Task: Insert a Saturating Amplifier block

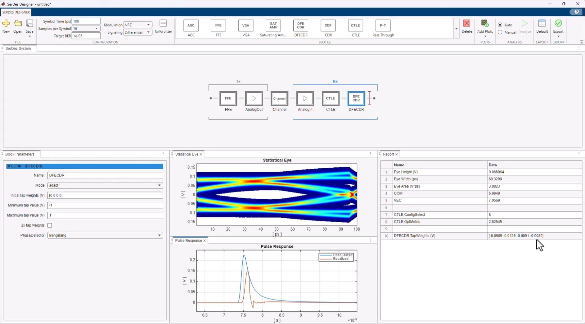Action: (273, 28)
